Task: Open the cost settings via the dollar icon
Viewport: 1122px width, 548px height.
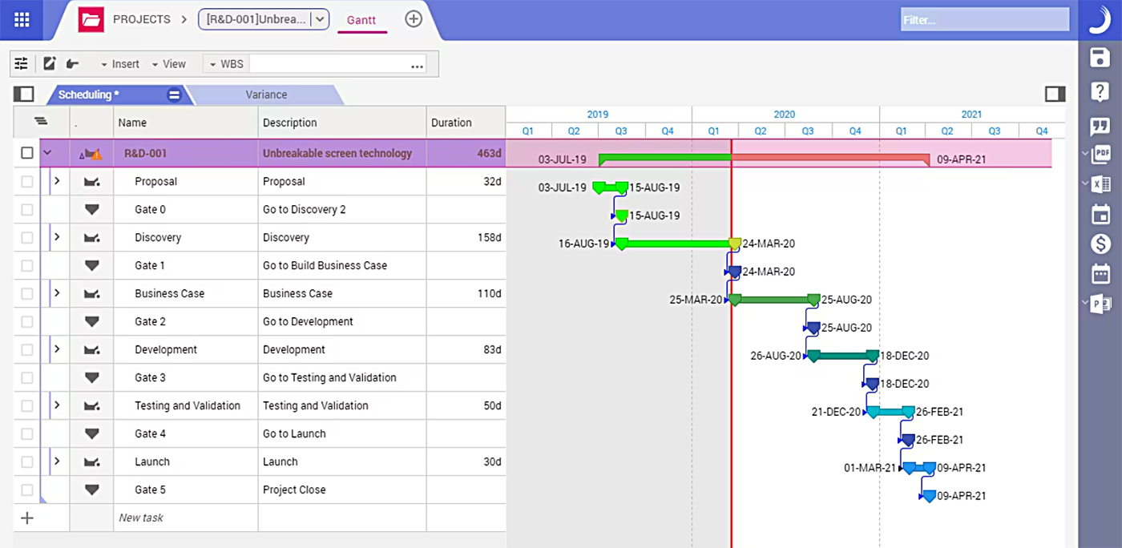Action: coord(1100,243)
